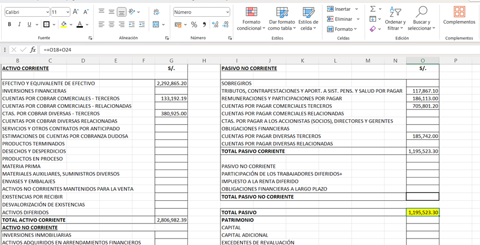Decrease decimal places

(225, 25)
